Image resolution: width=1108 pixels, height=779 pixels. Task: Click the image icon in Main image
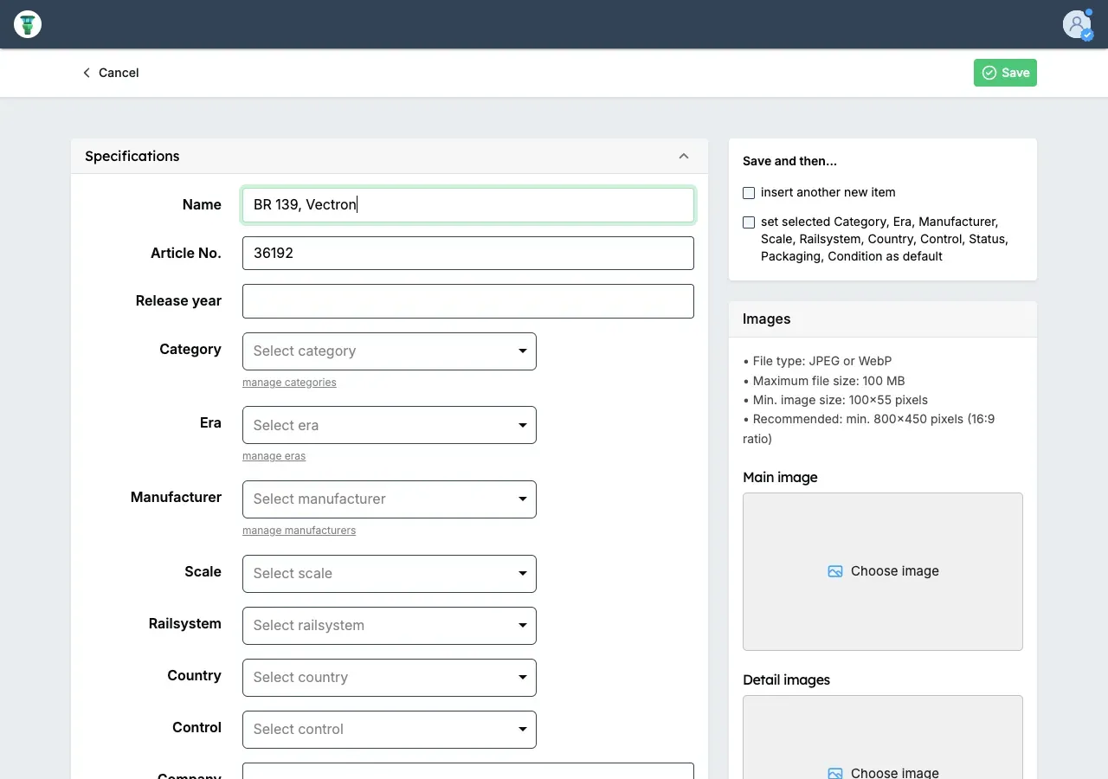point(835,571)
